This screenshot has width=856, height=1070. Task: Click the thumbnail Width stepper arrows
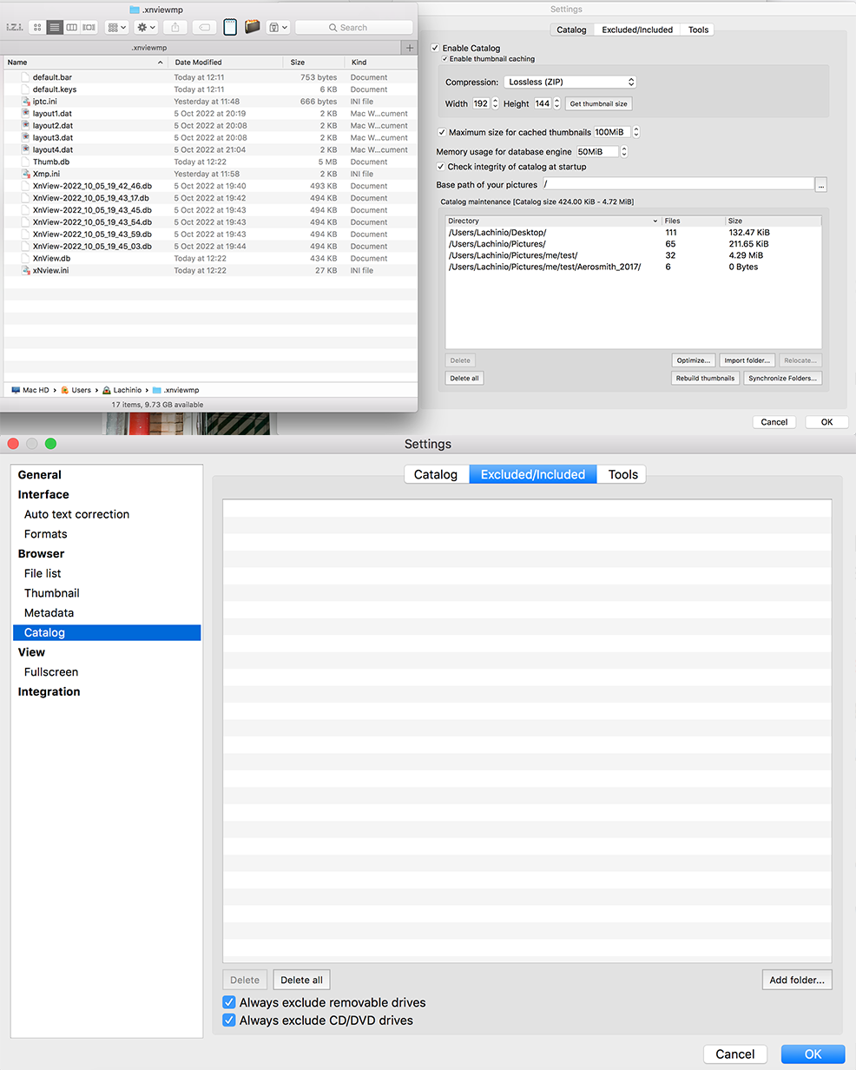495,103
